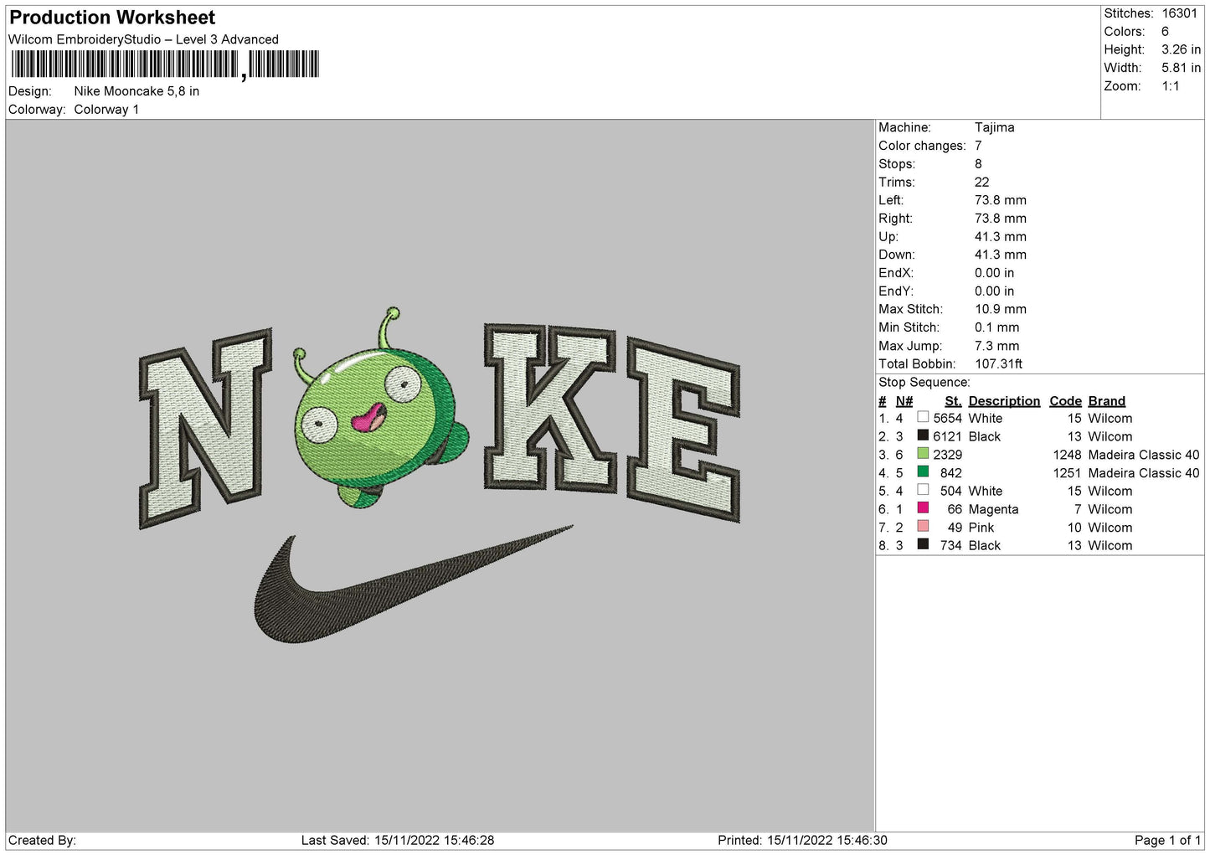Pick the Magenta color swatch

coord(923,508)
